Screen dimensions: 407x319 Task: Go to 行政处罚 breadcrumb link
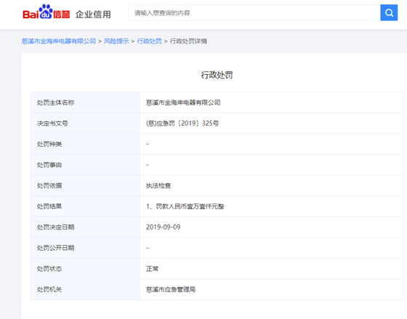[149, 41]
